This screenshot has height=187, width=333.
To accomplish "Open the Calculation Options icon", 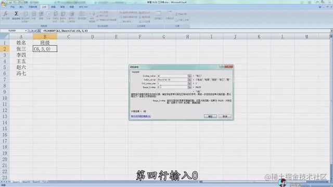I will tap(170, 15).
